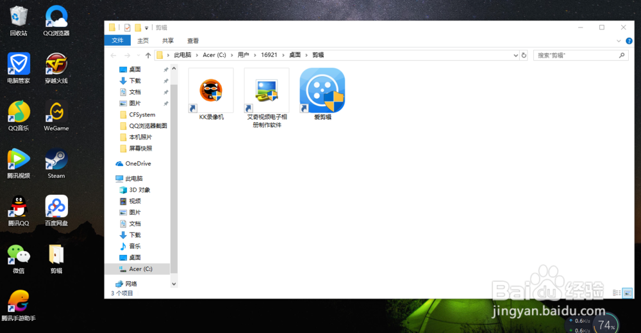Viewport: 641px width, 333px height.
Task: Click the properties quick access toolbar icon
Action: pos(128,27)
